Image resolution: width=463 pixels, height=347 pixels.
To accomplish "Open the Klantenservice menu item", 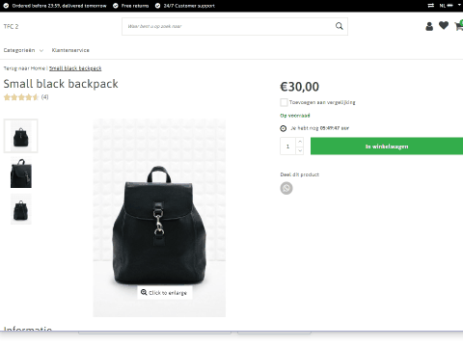I will [x=70, y=50].
